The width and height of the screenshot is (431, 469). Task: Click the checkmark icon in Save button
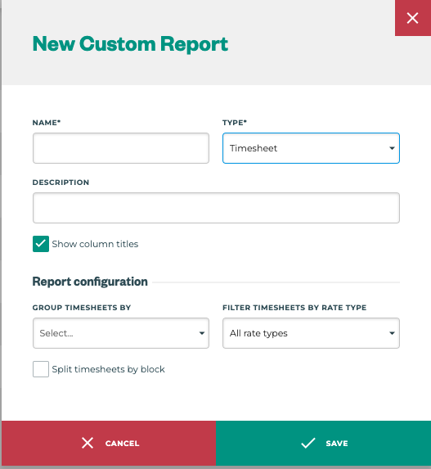(x=308, y=443)
